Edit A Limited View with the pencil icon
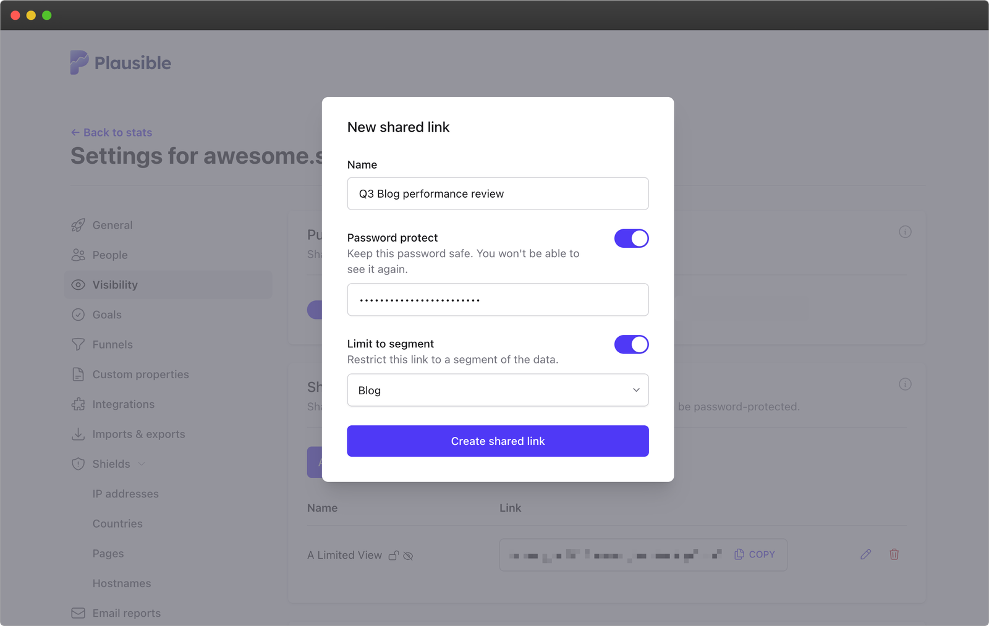Image resolution: width=989 pixels, height=626 pixels. pos(865,554)
